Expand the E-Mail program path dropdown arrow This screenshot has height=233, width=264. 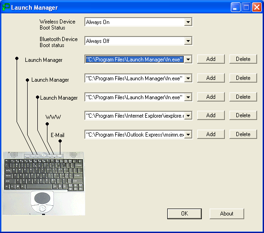[188, 135]
